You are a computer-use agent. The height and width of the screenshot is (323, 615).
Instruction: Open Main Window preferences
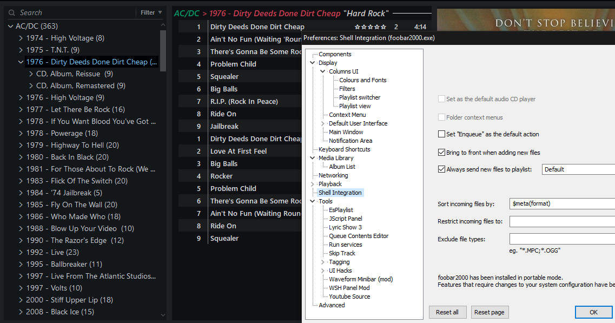click(x=346, y=132)
